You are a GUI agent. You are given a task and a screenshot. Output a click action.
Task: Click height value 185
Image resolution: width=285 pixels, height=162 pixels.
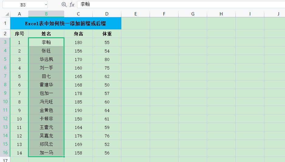[x=78, y=102]
